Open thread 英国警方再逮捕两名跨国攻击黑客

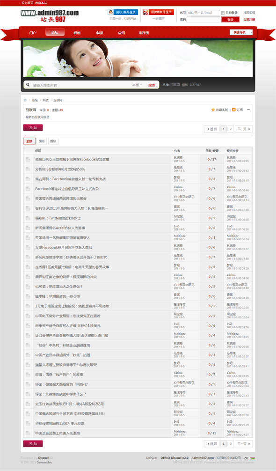click(61, 199)
